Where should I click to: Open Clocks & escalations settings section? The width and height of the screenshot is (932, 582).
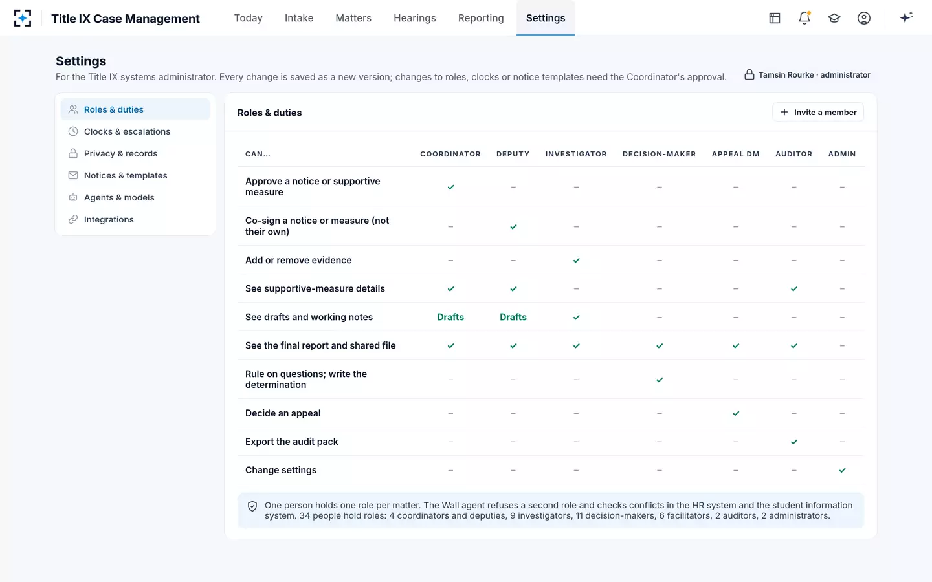point(135,131)
